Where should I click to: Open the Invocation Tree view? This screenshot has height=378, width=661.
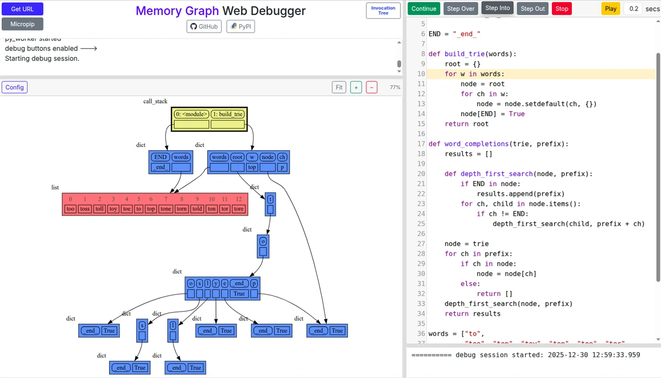pos(383,10)
